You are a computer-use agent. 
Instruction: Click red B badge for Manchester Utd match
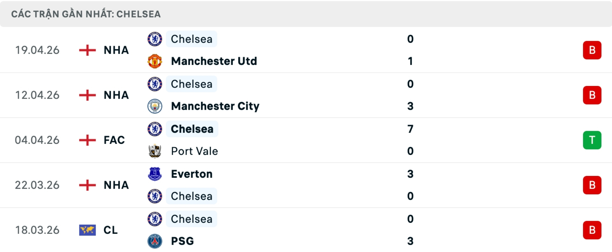[592, 50]
